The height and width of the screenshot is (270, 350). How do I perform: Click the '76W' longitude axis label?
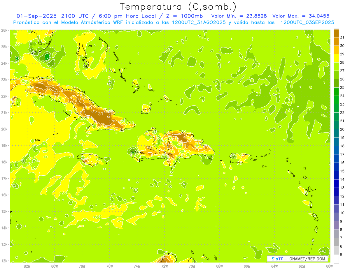point(110,266)
